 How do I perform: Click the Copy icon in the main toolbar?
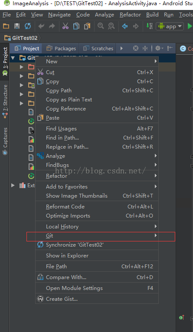point(76,26)
